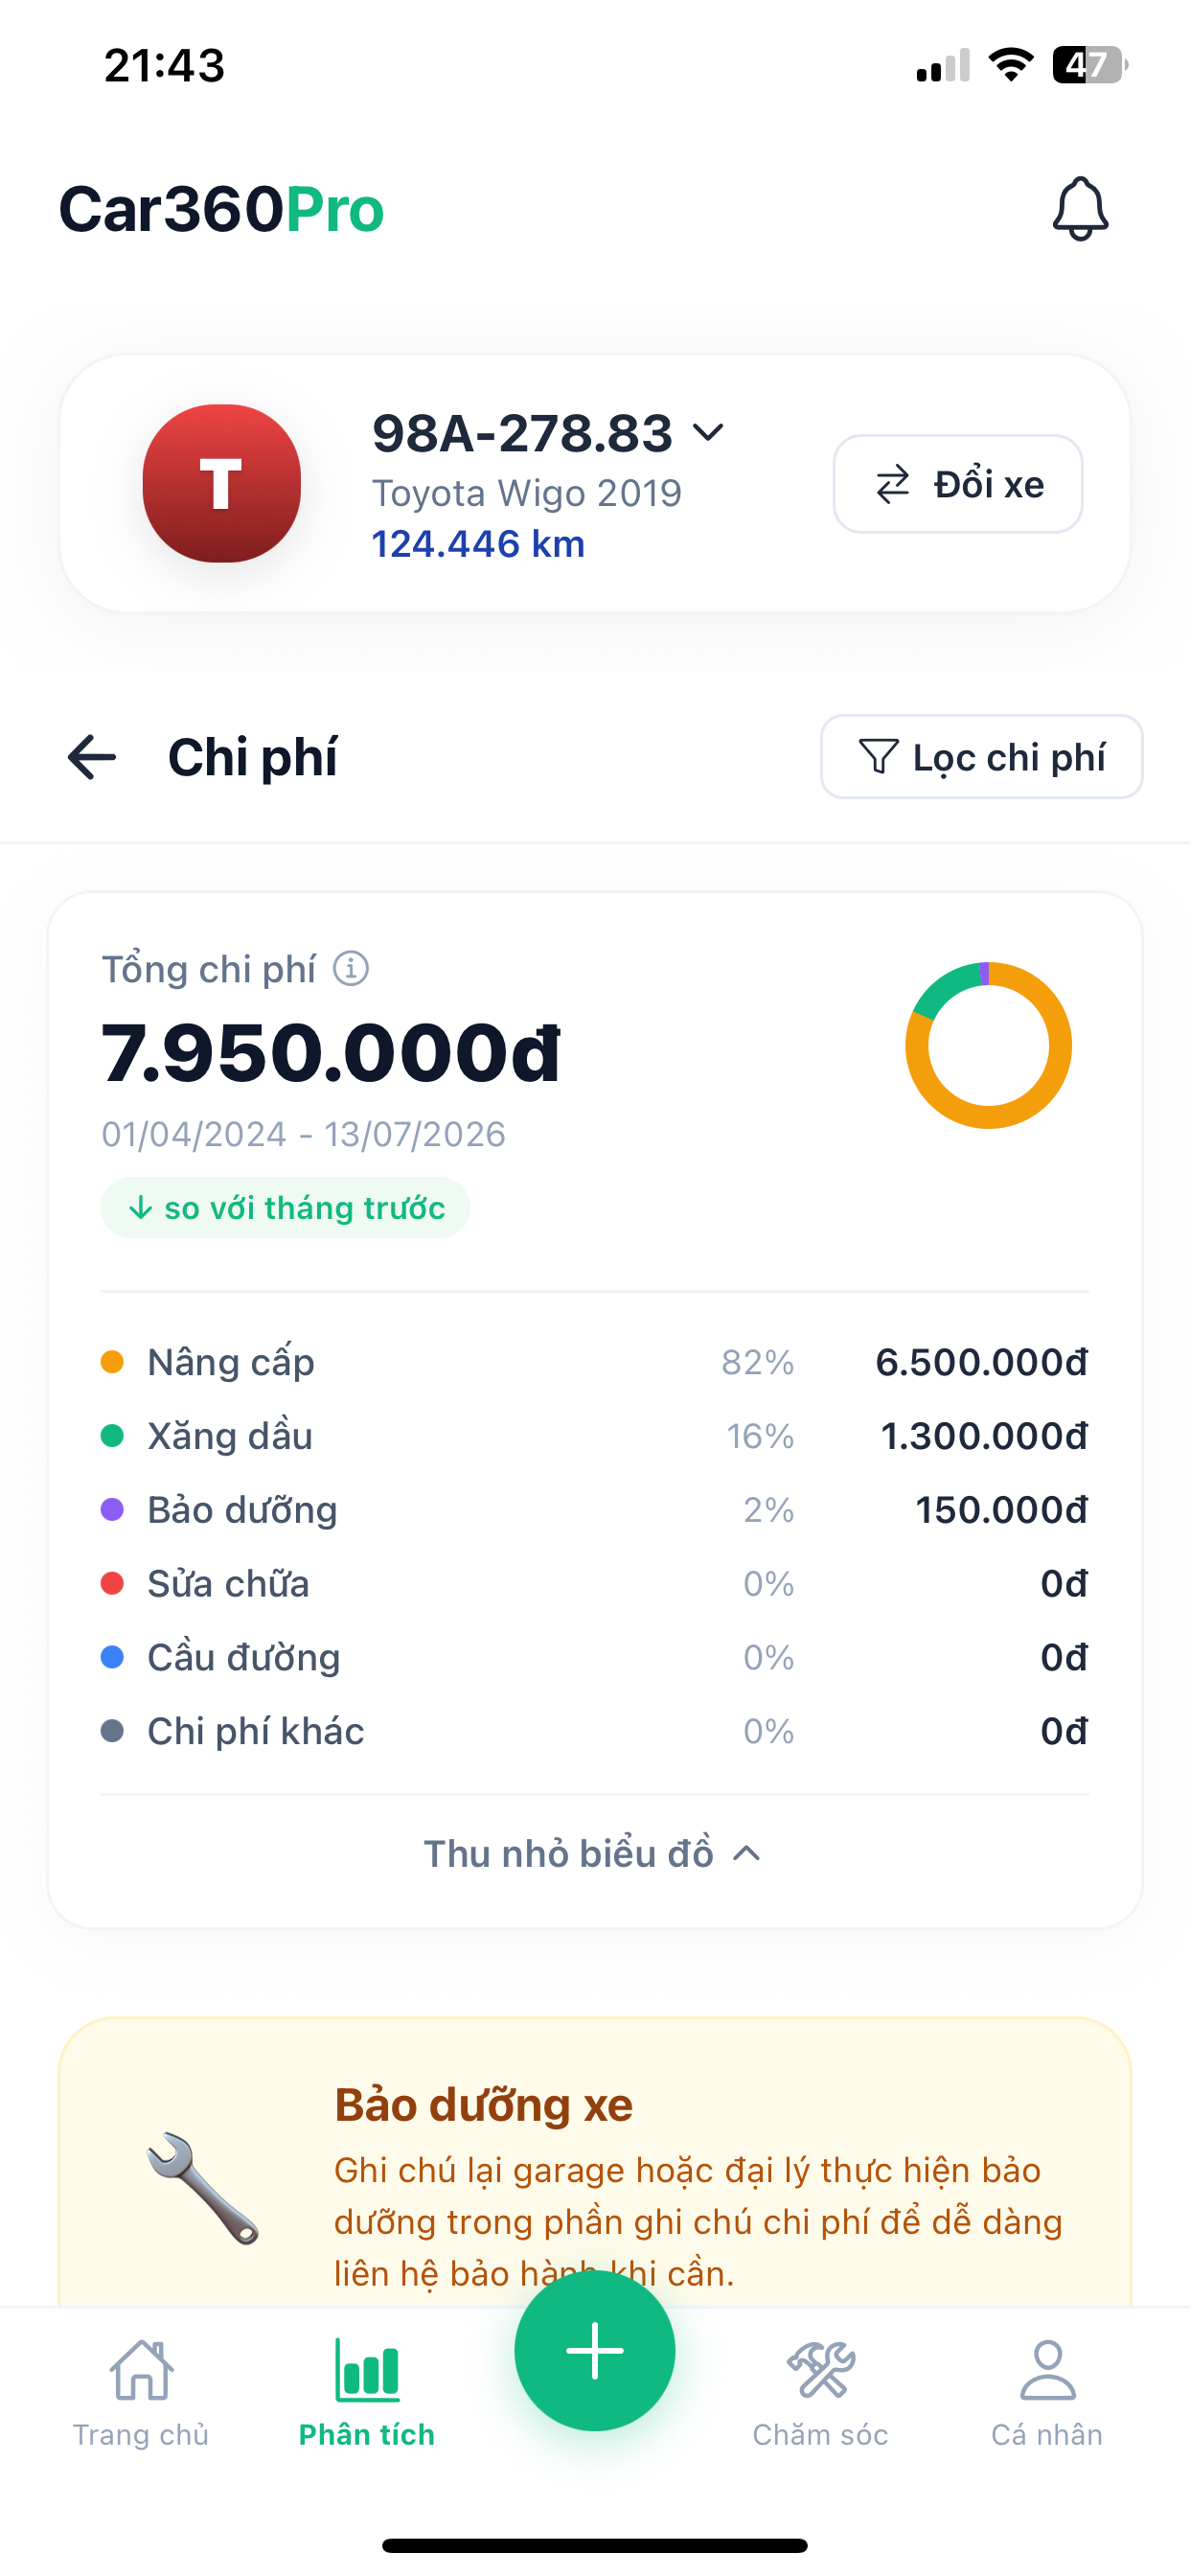Viewport: 1190px width, 2576px height.
Task: Tap the red Toyota T avatar
Action: tap(222, 484)
